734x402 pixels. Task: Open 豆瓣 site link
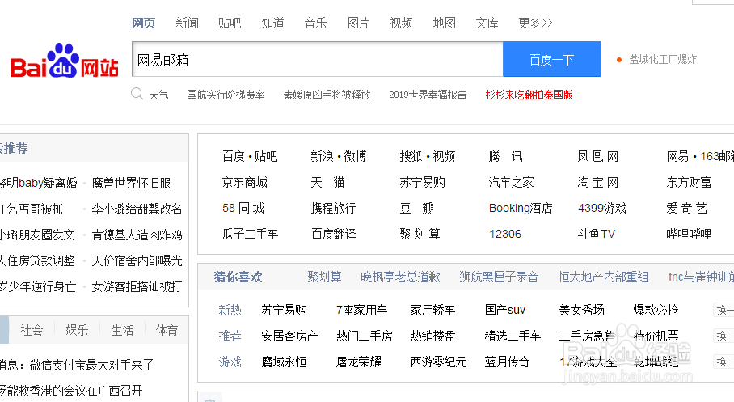(x=416, y=208)
